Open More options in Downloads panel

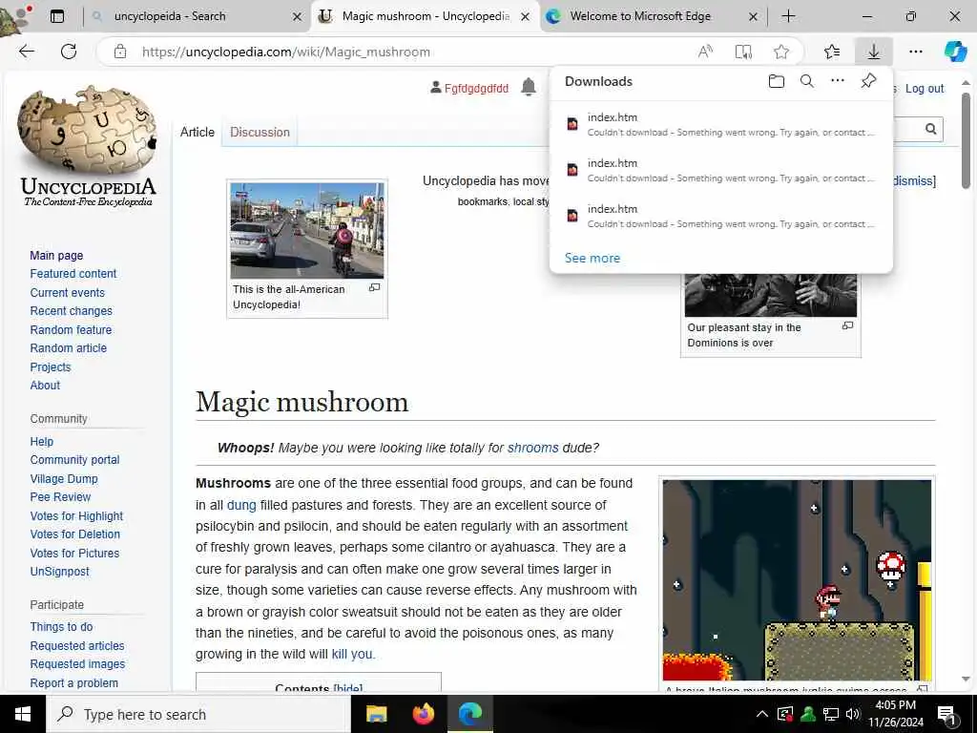(x=838, y=81)
